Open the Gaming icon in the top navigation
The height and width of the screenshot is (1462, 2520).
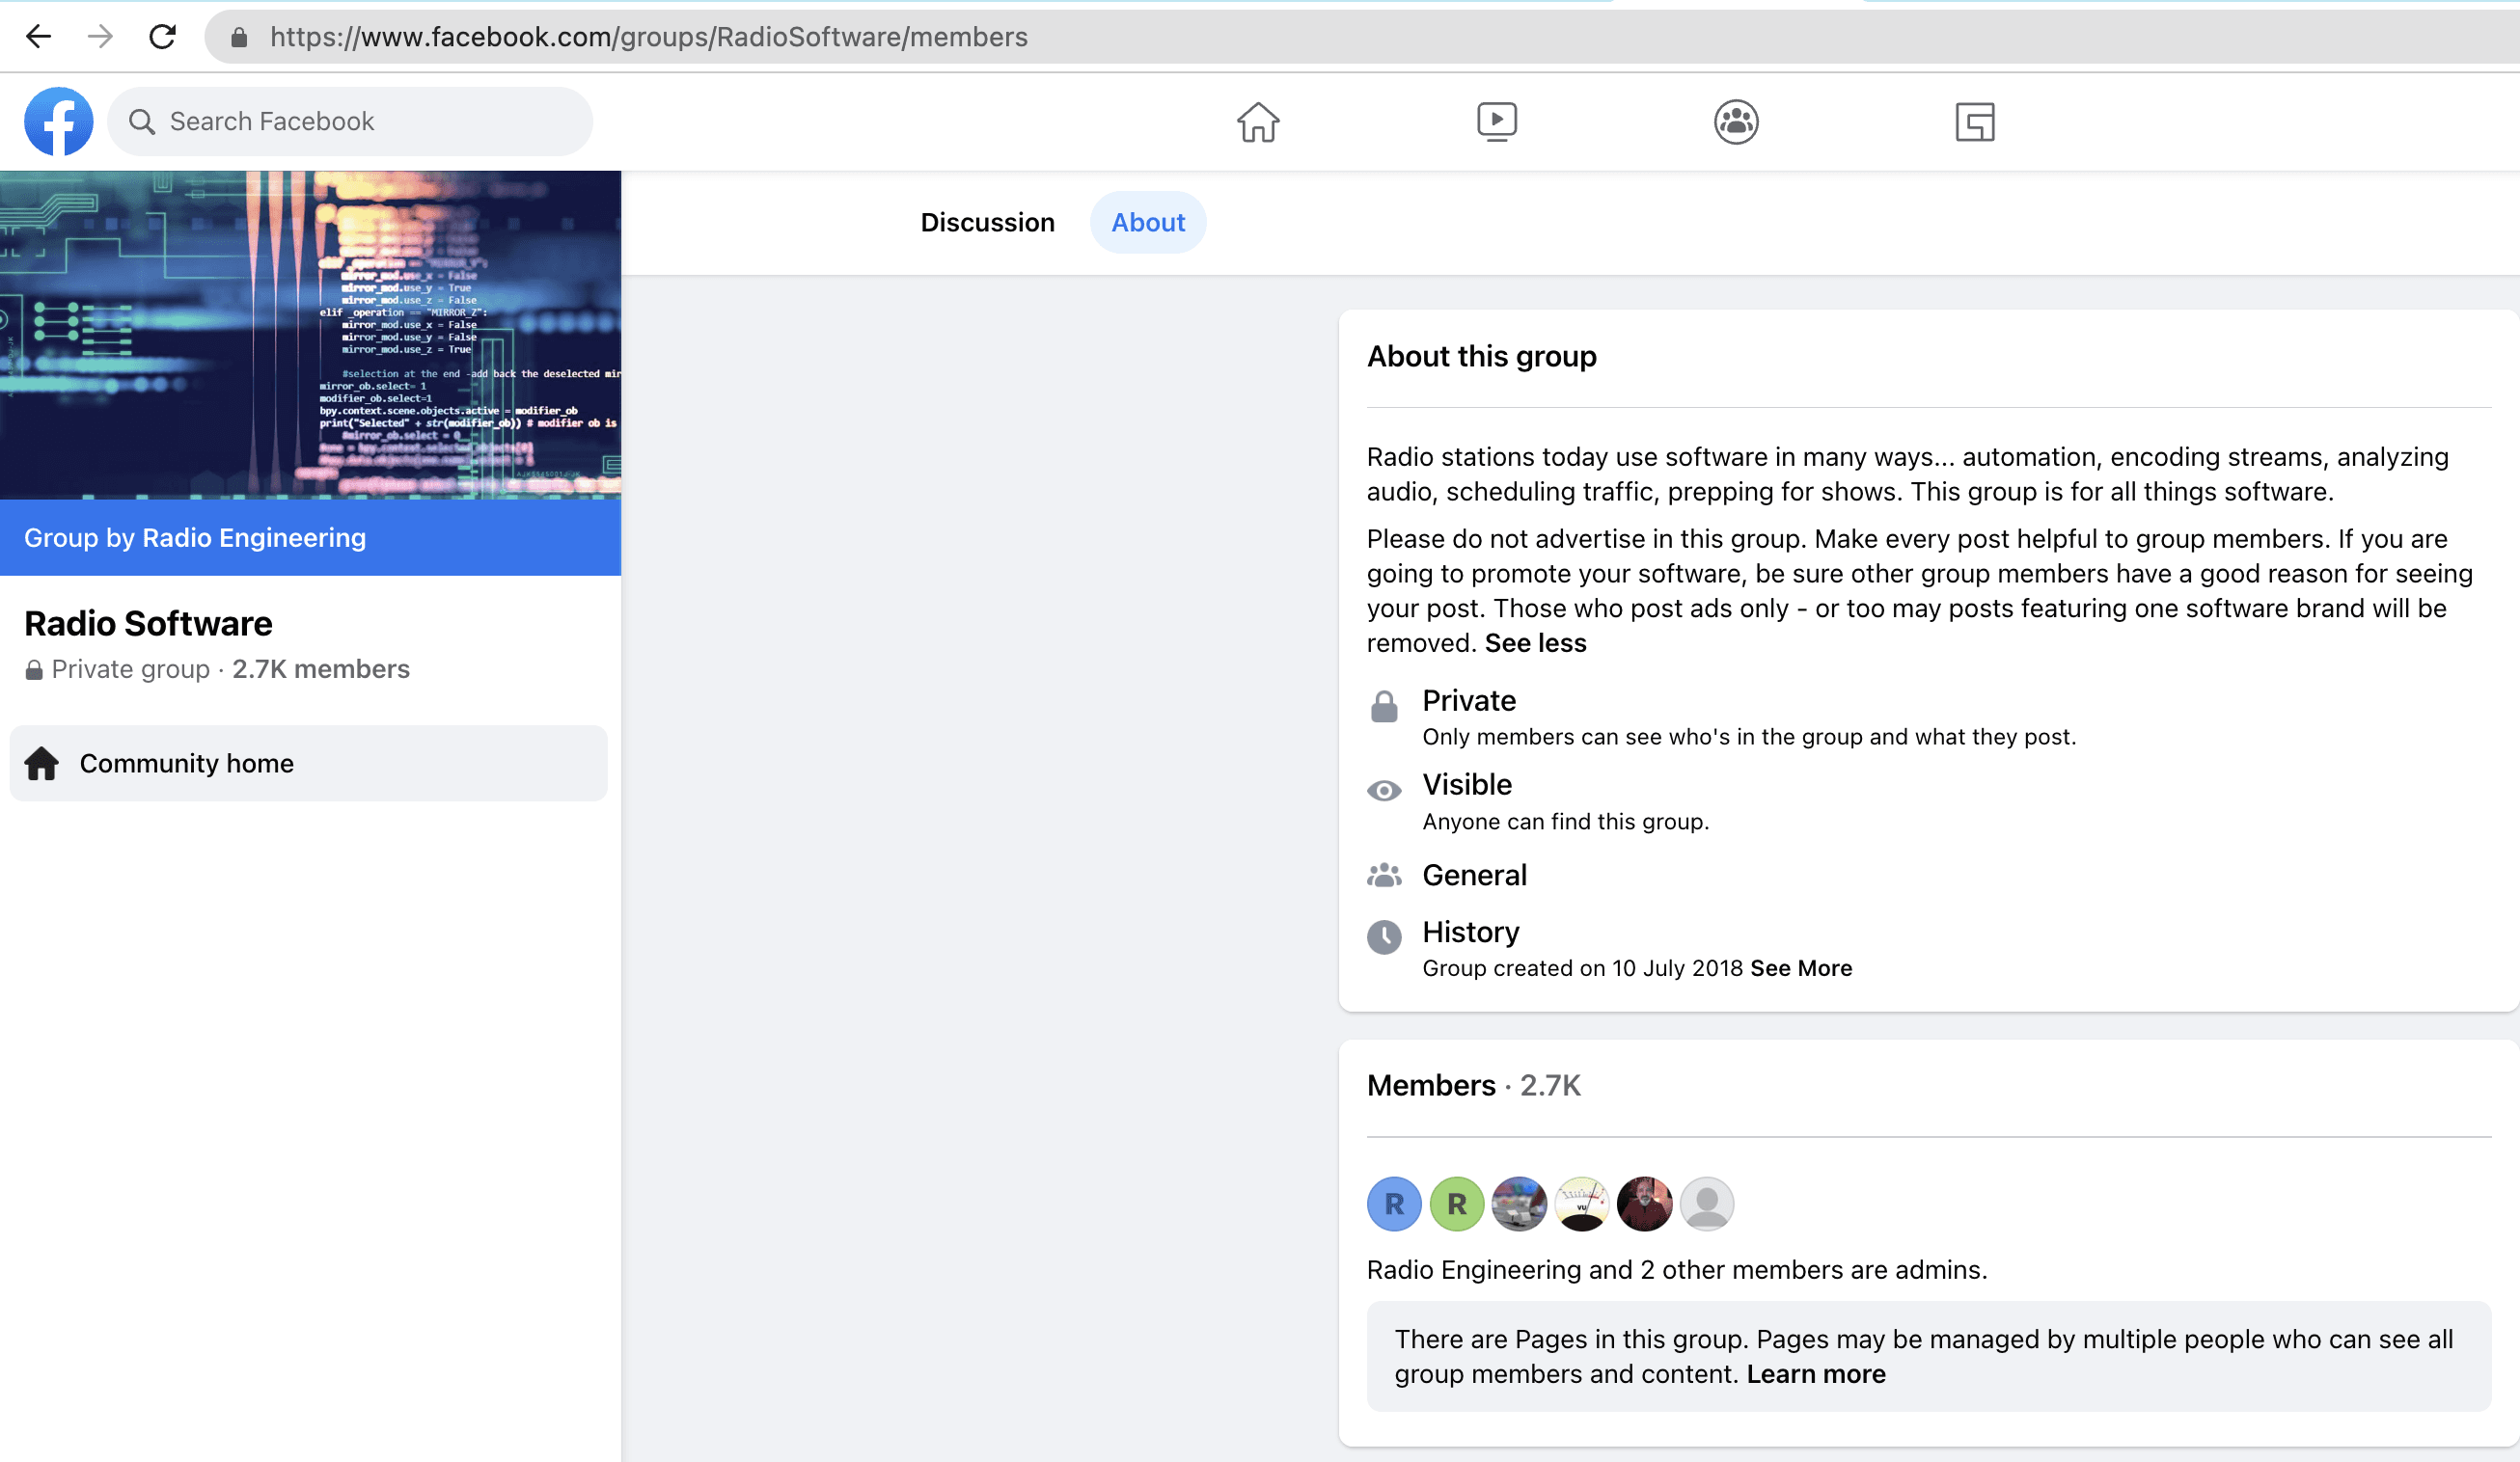point(1975,122)
